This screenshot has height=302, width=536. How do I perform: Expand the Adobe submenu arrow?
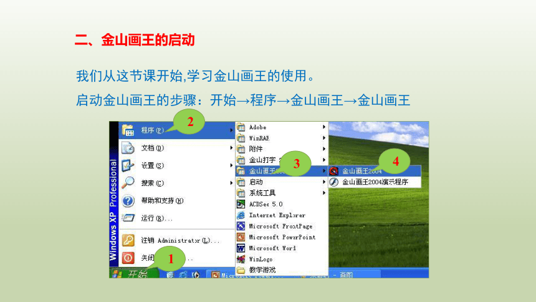[323, 127]
